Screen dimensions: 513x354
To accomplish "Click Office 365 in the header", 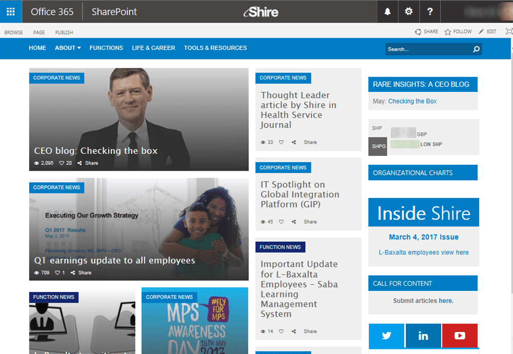I will coord(52,12).
